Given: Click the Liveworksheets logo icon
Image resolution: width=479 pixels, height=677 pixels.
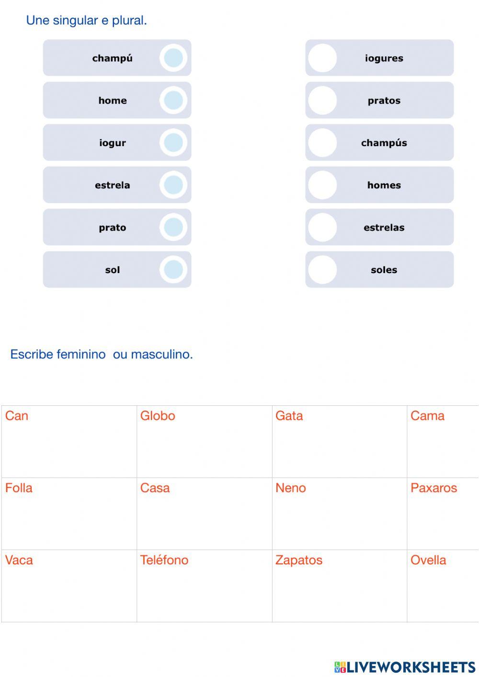Looking at the screenshot, I should (340, 667).
